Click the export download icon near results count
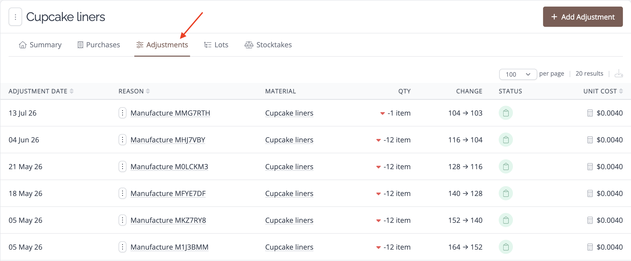 619,74
